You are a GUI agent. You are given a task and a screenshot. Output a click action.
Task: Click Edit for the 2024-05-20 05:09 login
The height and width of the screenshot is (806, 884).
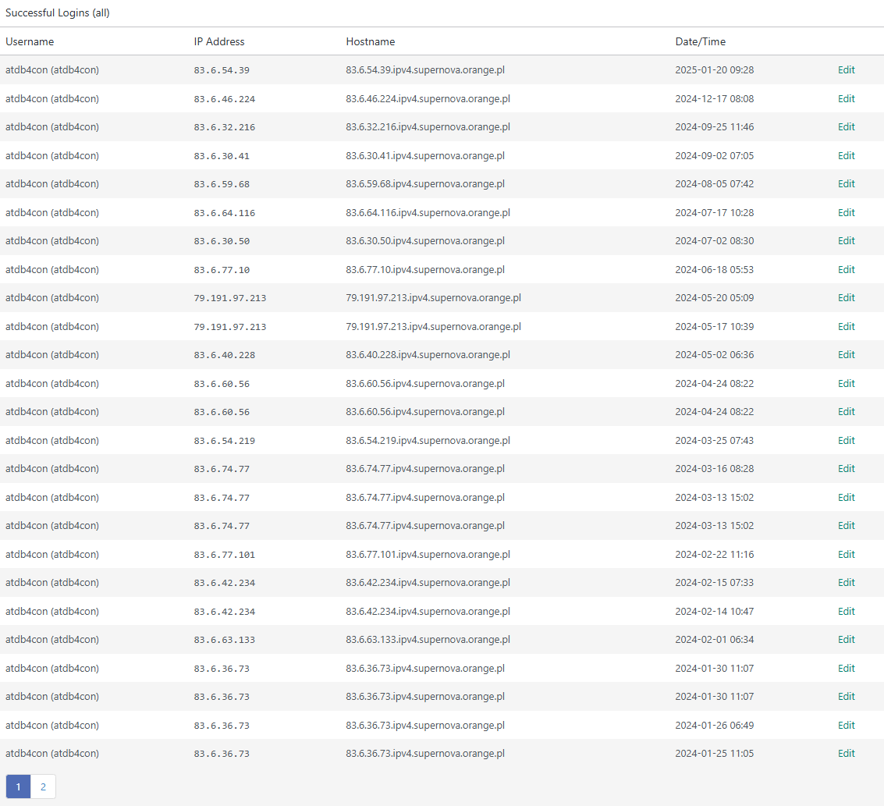point(846,298)
